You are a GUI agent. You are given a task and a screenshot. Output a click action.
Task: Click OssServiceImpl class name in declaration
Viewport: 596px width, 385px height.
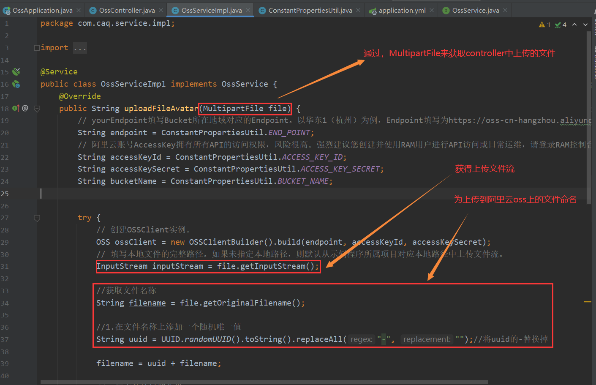[133, 84]
